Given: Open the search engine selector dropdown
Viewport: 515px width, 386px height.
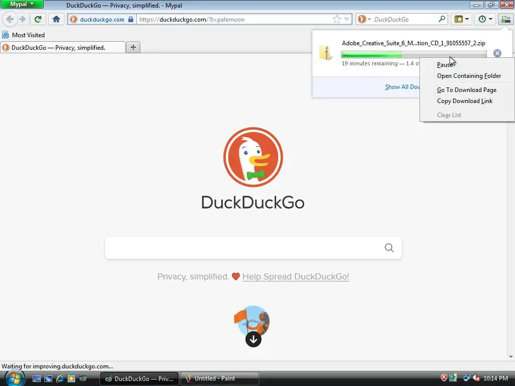Looking at the screenshot, I should [364, 20].
